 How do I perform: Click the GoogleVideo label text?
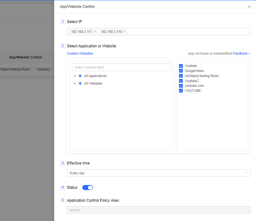pyautogui.click(x=194, y=71)
